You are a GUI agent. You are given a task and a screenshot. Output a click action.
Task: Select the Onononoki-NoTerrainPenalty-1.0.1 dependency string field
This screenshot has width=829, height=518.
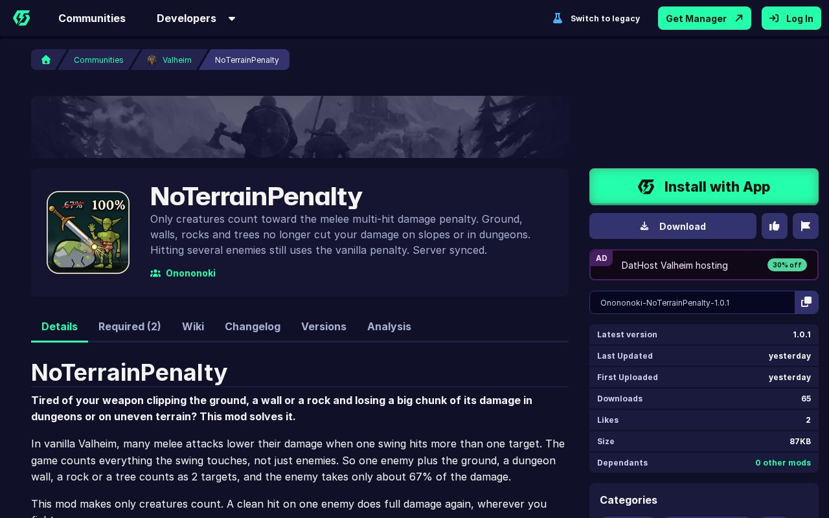pos(692,302)
